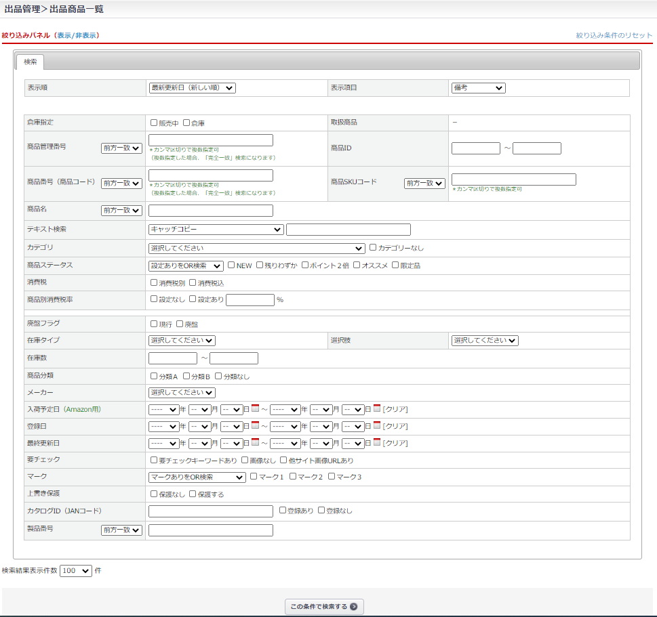Image resolution: width=657 pixels, height=617 pixels.
Task: Click [クリア] link in 登録日 row
Action: [395, 426]
